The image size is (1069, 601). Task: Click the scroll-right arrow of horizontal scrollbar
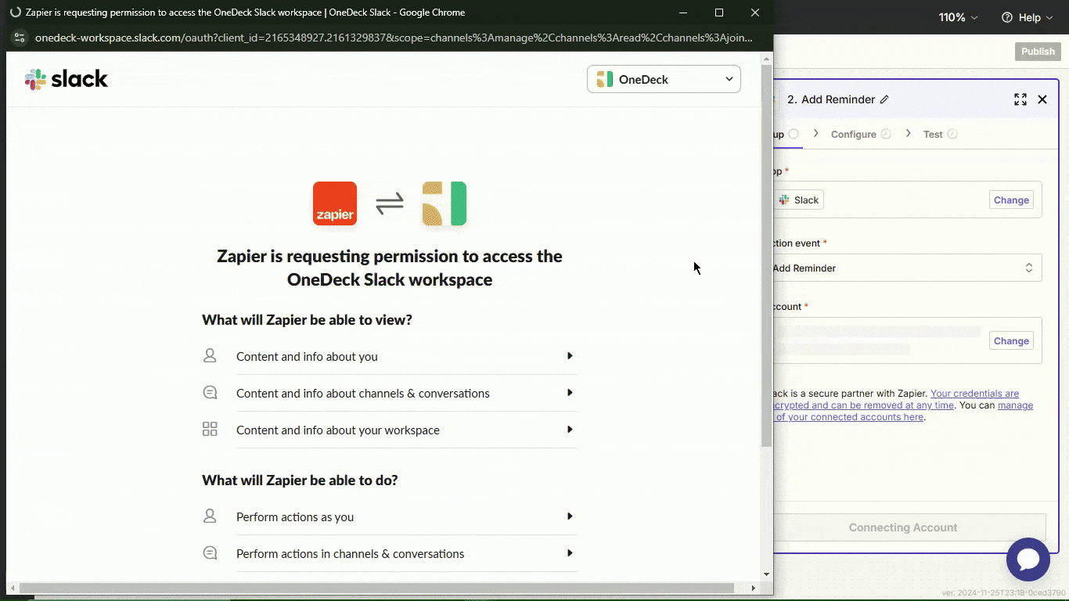(754, 588)
